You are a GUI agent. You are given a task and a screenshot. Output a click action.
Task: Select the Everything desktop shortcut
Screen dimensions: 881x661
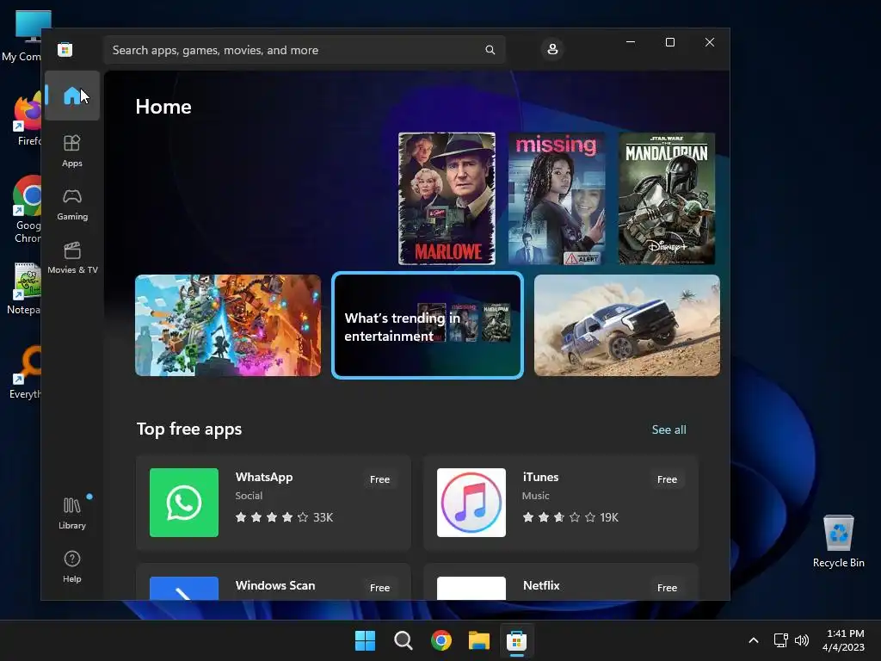click(x=26, y=372)
